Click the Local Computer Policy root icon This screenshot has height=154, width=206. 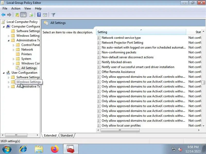(3, 22)
